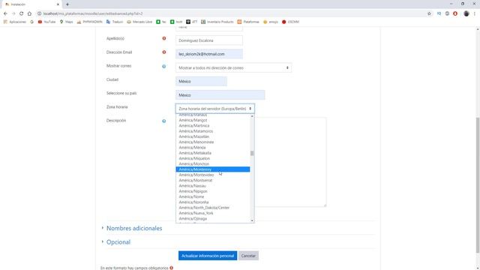Click Actualizar información personal button

click(208, 256)
